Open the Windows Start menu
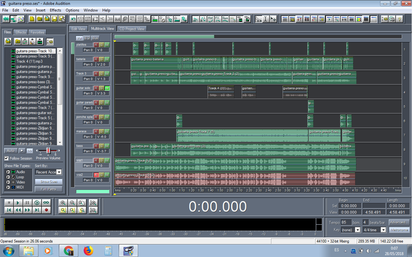The width and height of the screenshot is (412, 257). (x=9, y=250)
